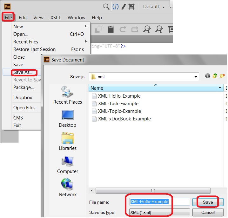The width and height of the screenshot is (228, 218).
Task: Click the search magnifier icon in top bar
Action: pos(106,7)
